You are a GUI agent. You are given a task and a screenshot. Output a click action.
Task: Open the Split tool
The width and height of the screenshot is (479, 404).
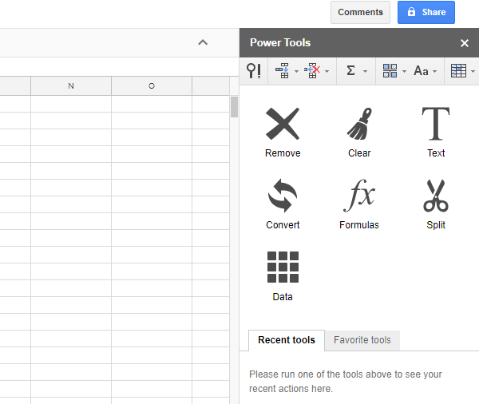tap(436, 204)
